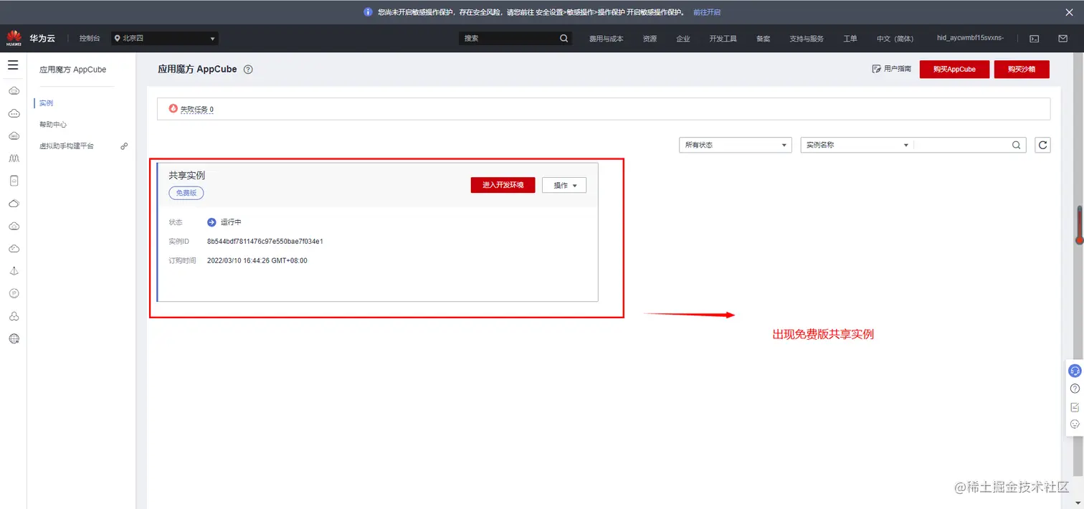Click the refresh button next to instance search
The image size is (1084, 509).
1043,145
